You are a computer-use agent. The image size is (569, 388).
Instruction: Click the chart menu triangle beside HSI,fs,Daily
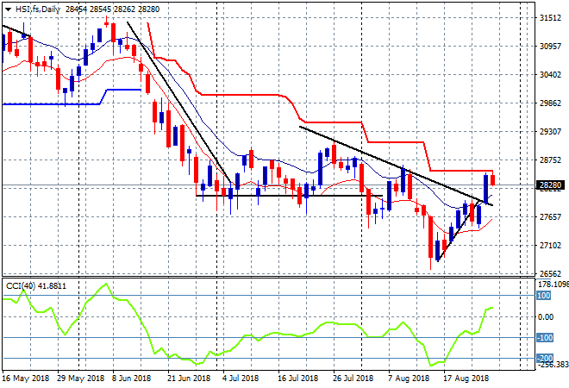[8, 9]
